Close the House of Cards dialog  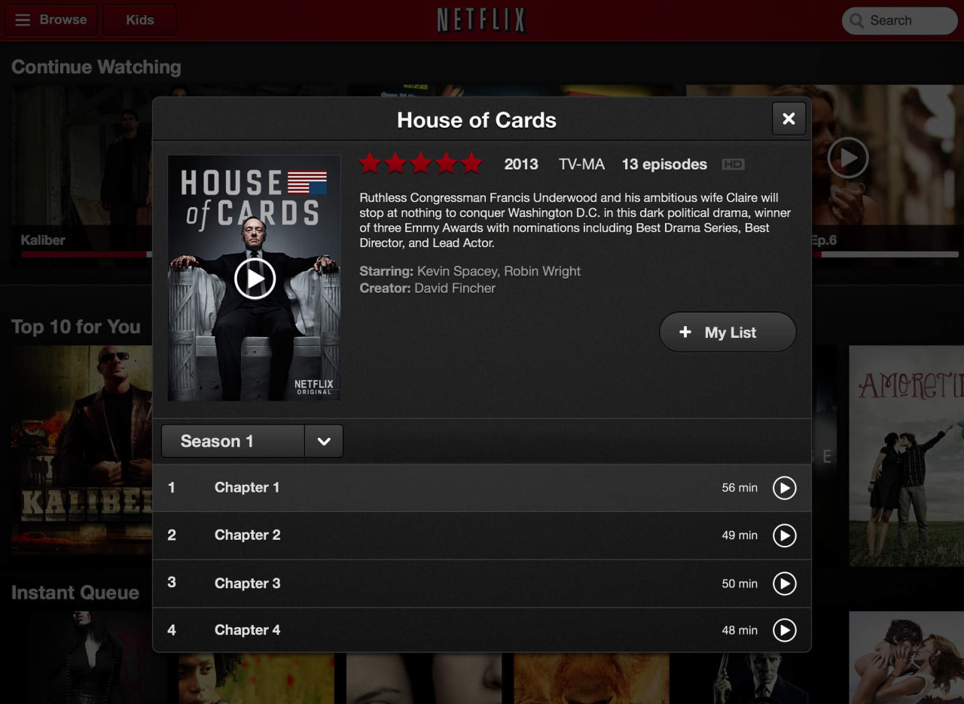789,118
